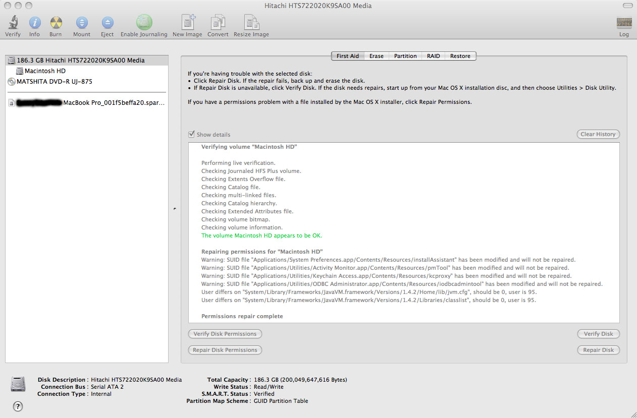Viewport: 637px width, 418px height.
Task: Select the Macintosh HD row in sidebar
Action: tap(87, 71)
